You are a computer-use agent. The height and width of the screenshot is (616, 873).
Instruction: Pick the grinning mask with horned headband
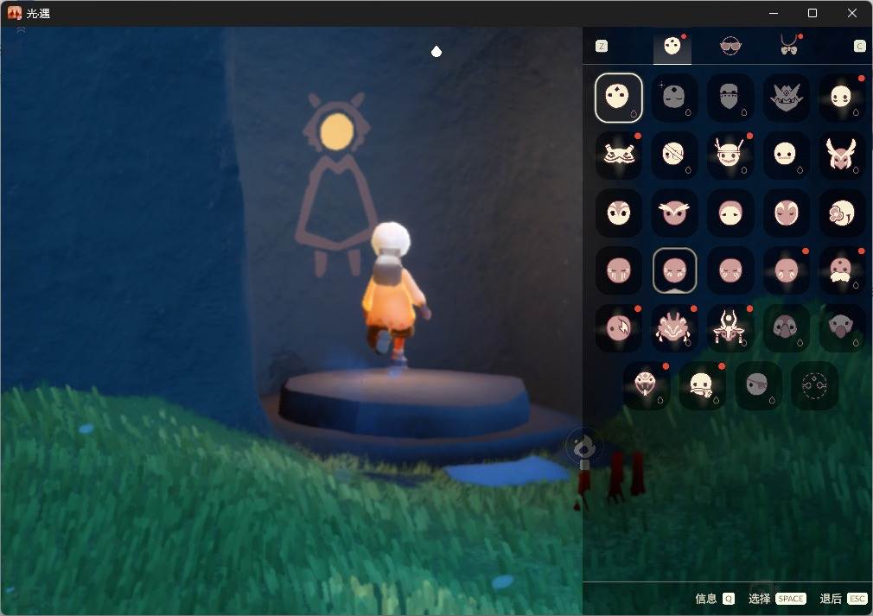click(x=730, y=155)
